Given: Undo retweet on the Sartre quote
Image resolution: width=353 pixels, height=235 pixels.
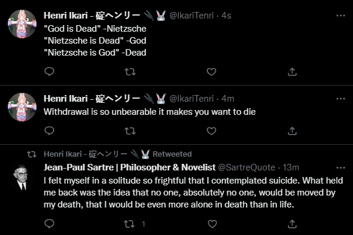Looking at the screenshot, I should (x=129, y=224).
